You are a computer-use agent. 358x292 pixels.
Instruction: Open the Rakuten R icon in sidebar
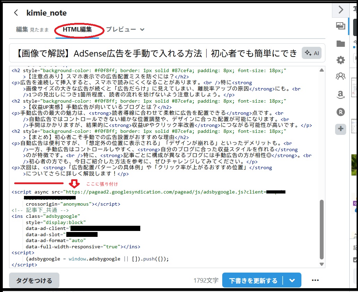[x=341, y=112]
